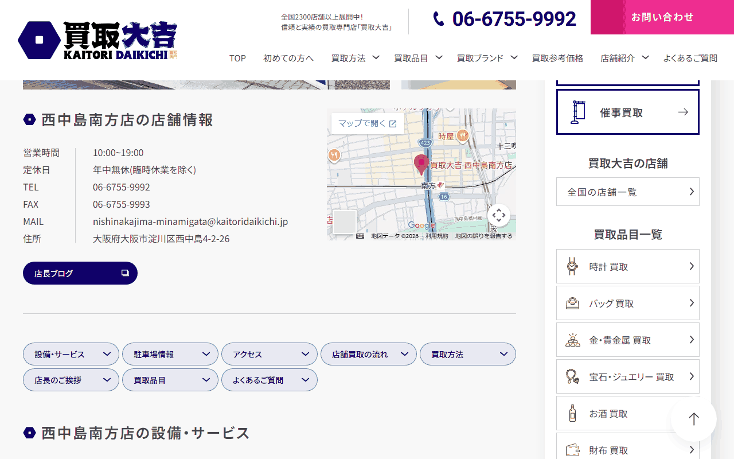Click the red store pin on the map

421,165
